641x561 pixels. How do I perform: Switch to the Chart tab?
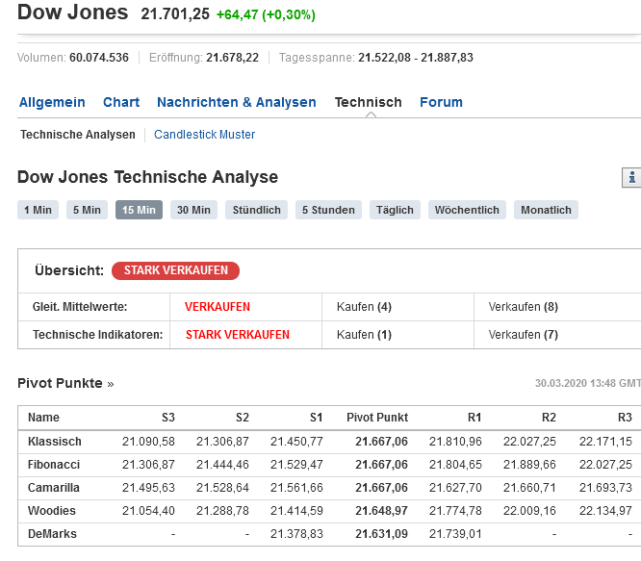click(121, 102)
